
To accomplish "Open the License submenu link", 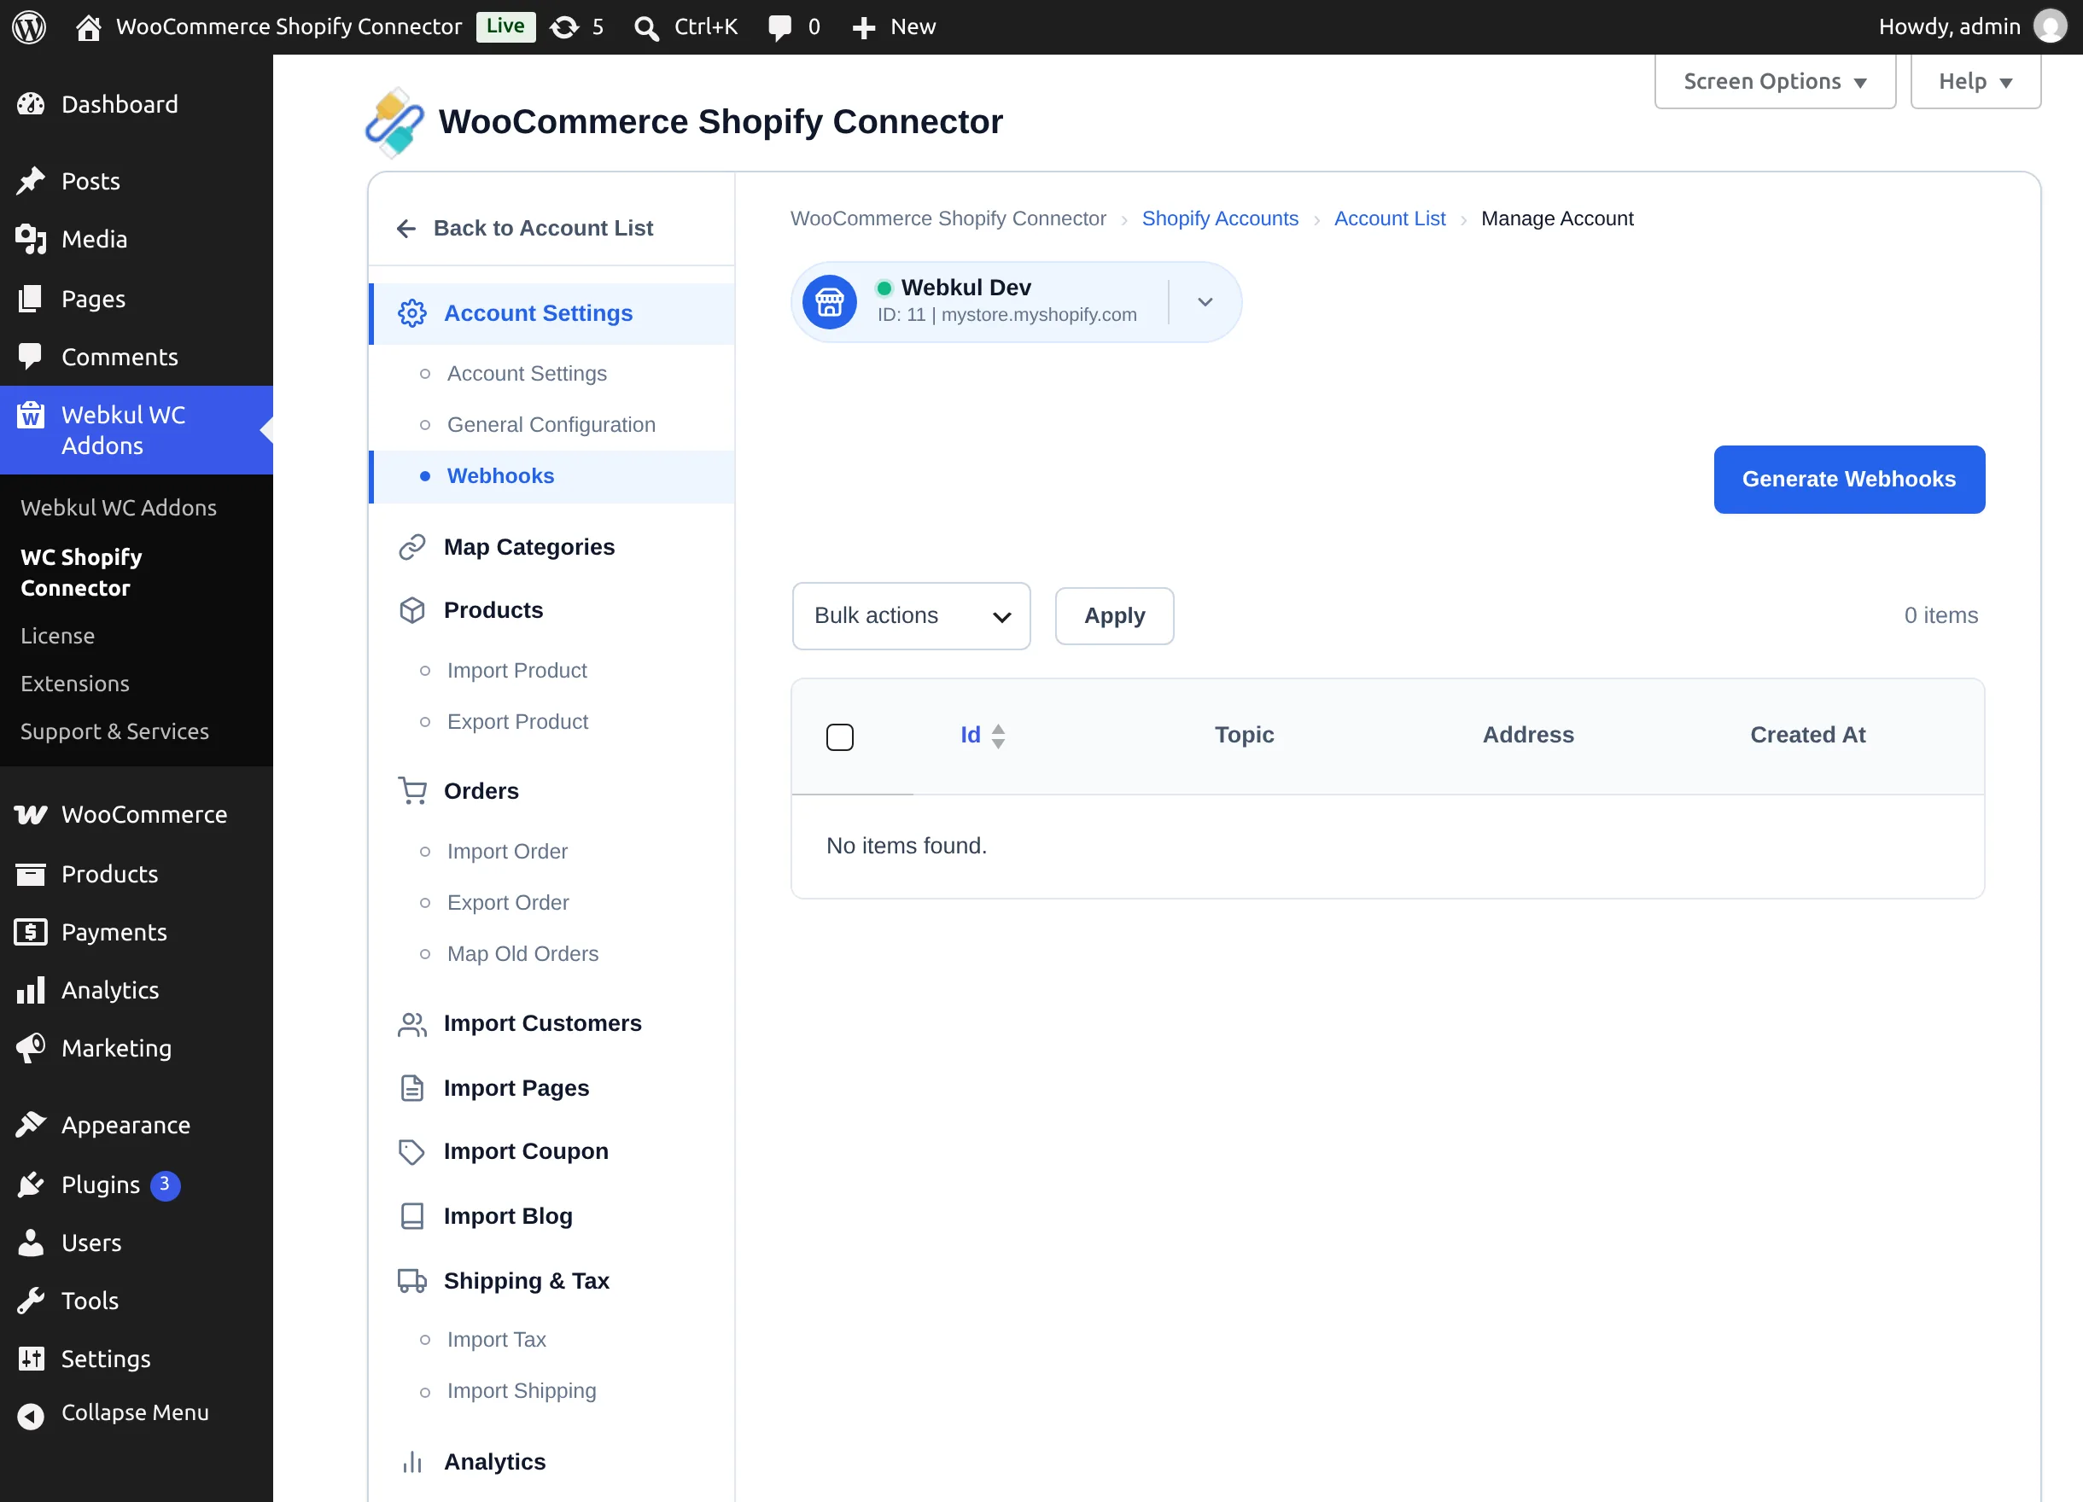I will coord(58,637).
